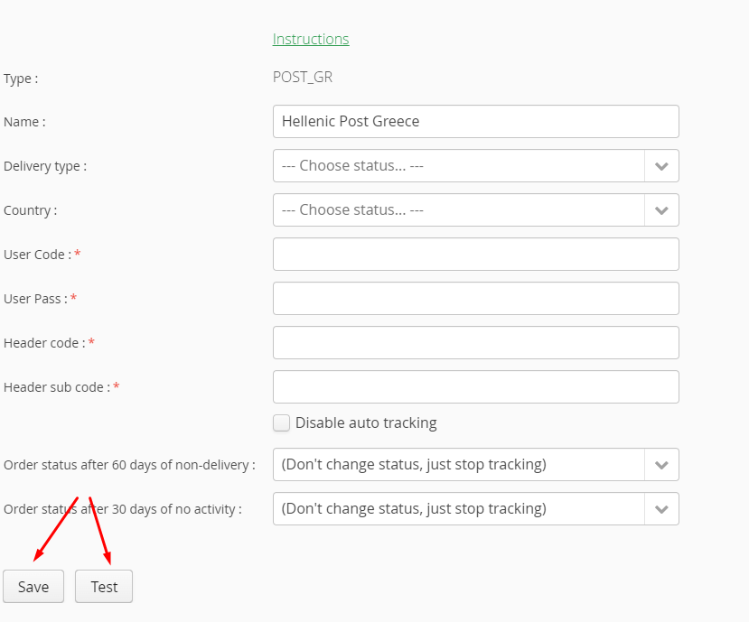Open the Instructions link

[x=311, y=39]
